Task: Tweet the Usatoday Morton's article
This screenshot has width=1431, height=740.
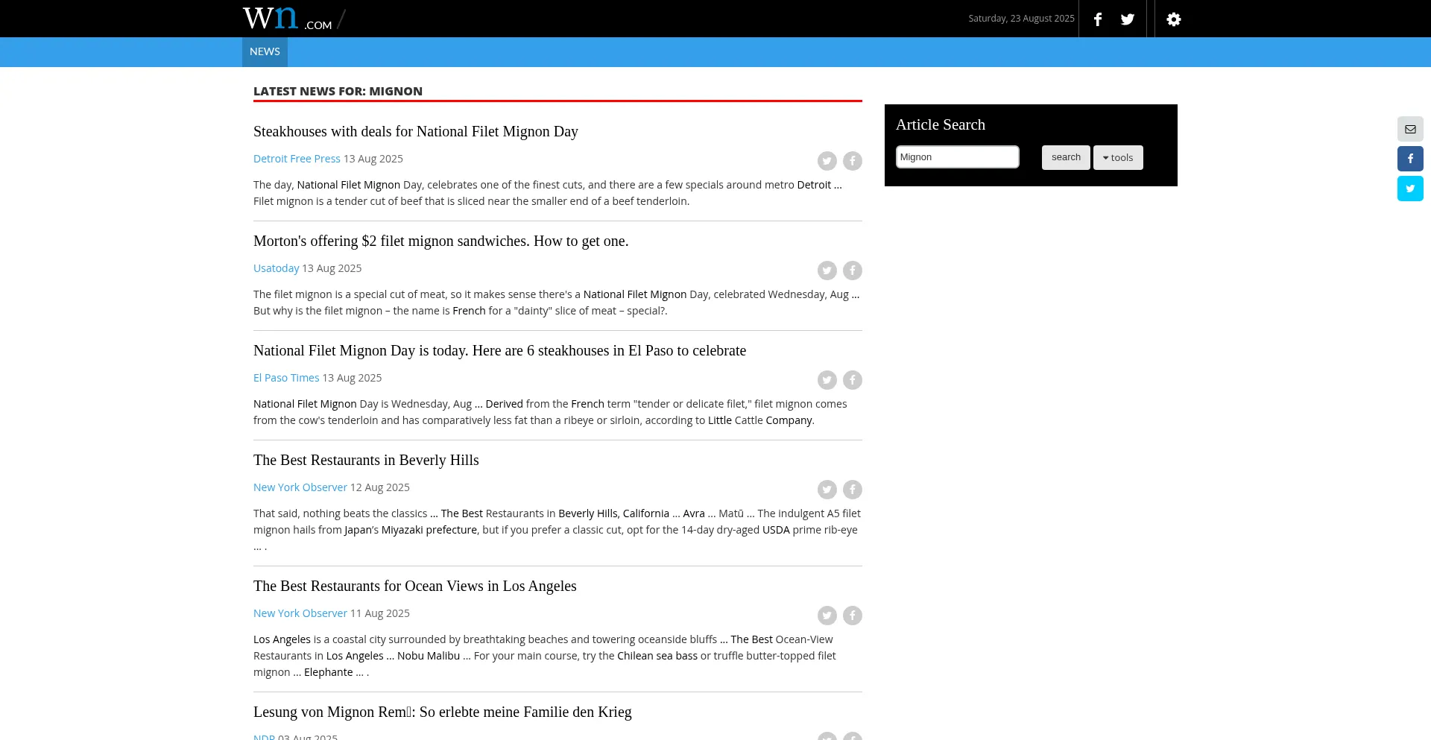Action: (827, 271)
